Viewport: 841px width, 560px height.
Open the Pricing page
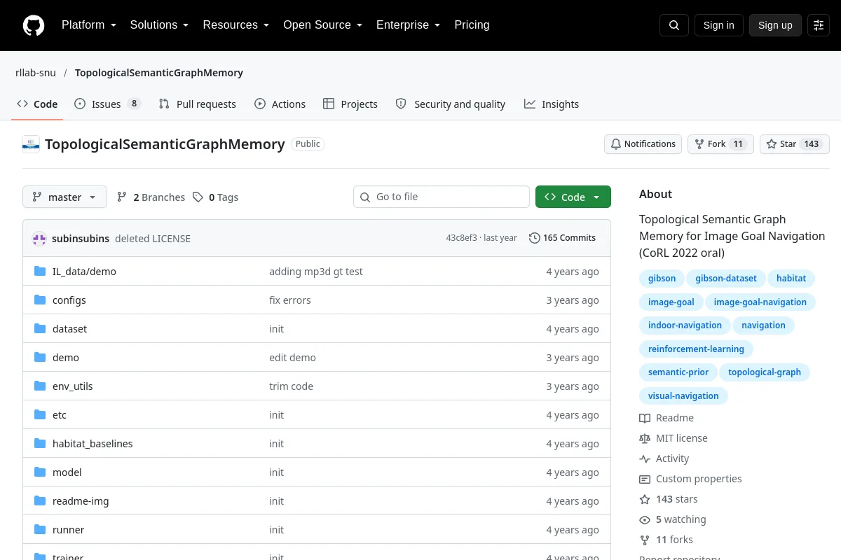point(472,25)
